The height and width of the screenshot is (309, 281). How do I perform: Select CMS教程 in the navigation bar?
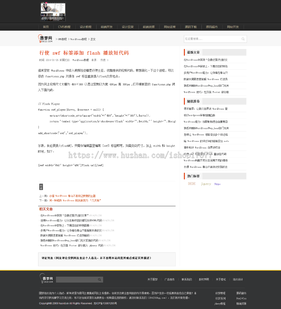point(64,27)
